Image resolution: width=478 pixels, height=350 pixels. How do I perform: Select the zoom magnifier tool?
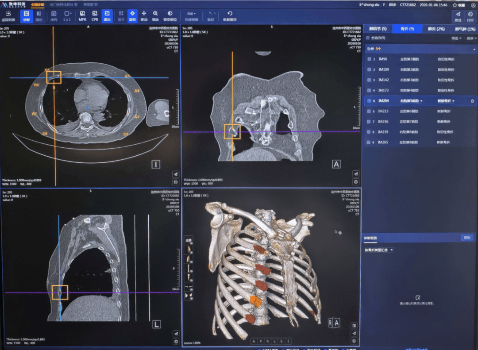155,16
